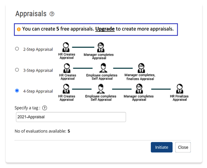The image size is (207, 168).
Task: Click the Manager completes, finalizes Appraisal caption
Action: pos(140,77)
